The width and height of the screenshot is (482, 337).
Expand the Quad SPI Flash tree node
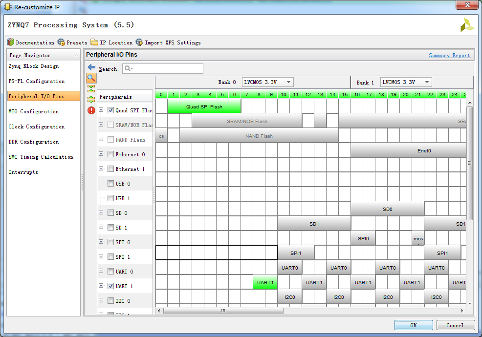(101, 110)
